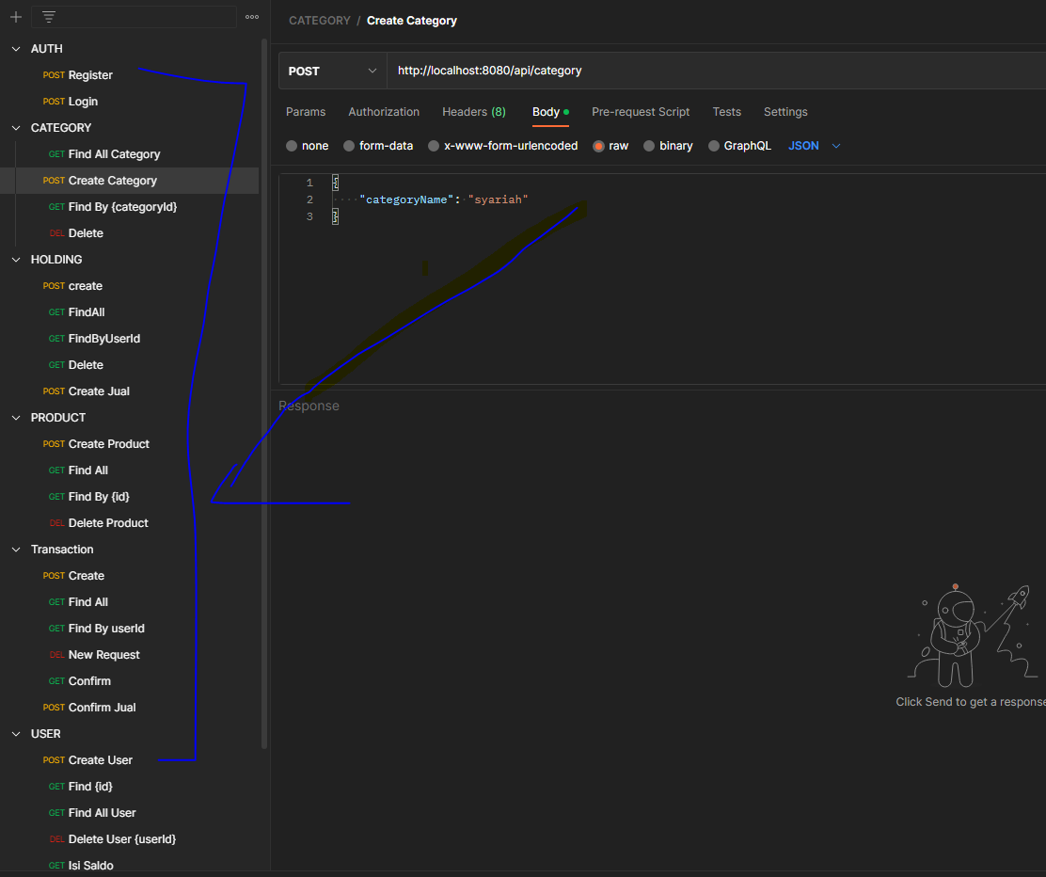Open the three-dots sidebar options menu

click(252, 17)
